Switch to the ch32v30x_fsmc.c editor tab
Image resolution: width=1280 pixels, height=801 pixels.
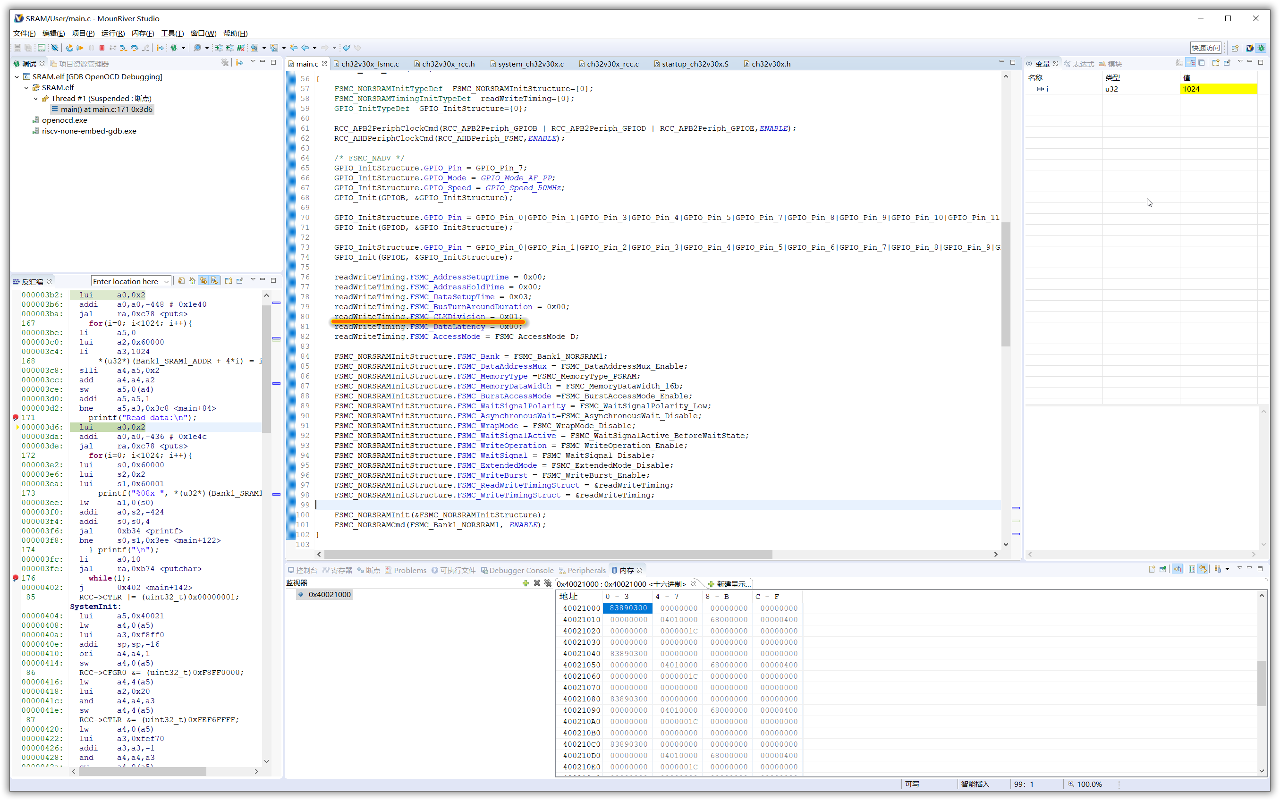[x=366, y=64]
